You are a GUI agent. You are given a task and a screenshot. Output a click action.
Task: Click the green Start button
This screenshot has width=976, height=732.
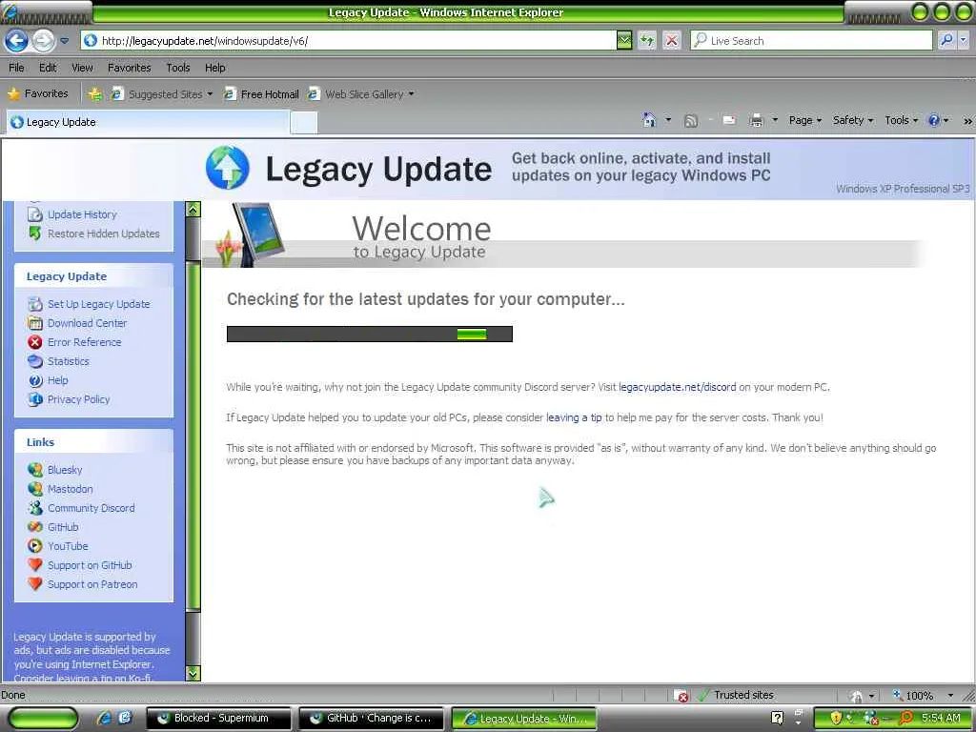(42, 719)
